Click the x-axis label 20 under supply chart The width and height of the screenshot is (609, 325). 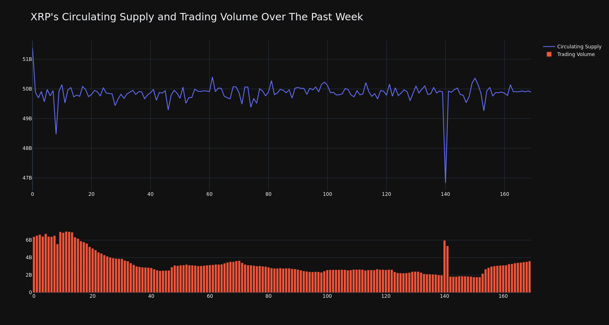coord(91,194)
